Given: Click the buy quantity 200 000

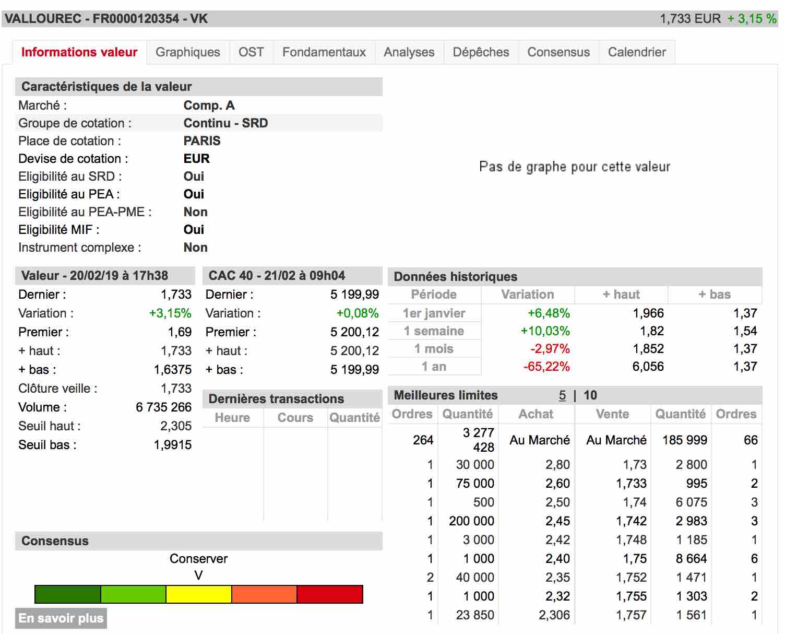Looking at the screenshot, I should coord(471,521).
